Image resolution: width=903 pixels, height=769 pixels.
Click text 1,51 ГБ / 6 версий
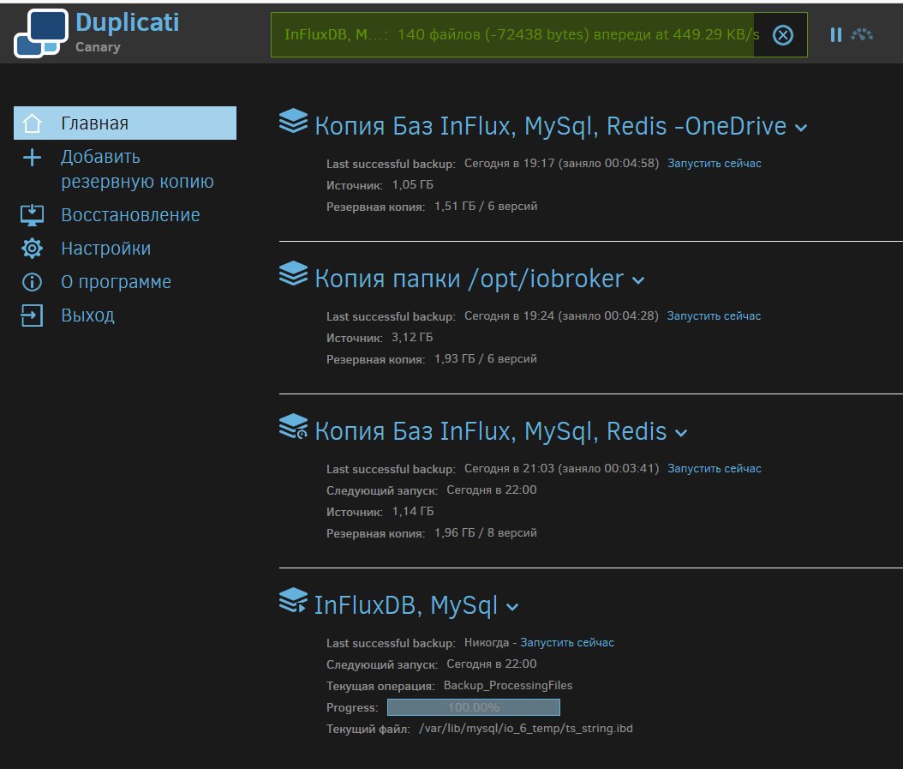(x=486, y=207)
